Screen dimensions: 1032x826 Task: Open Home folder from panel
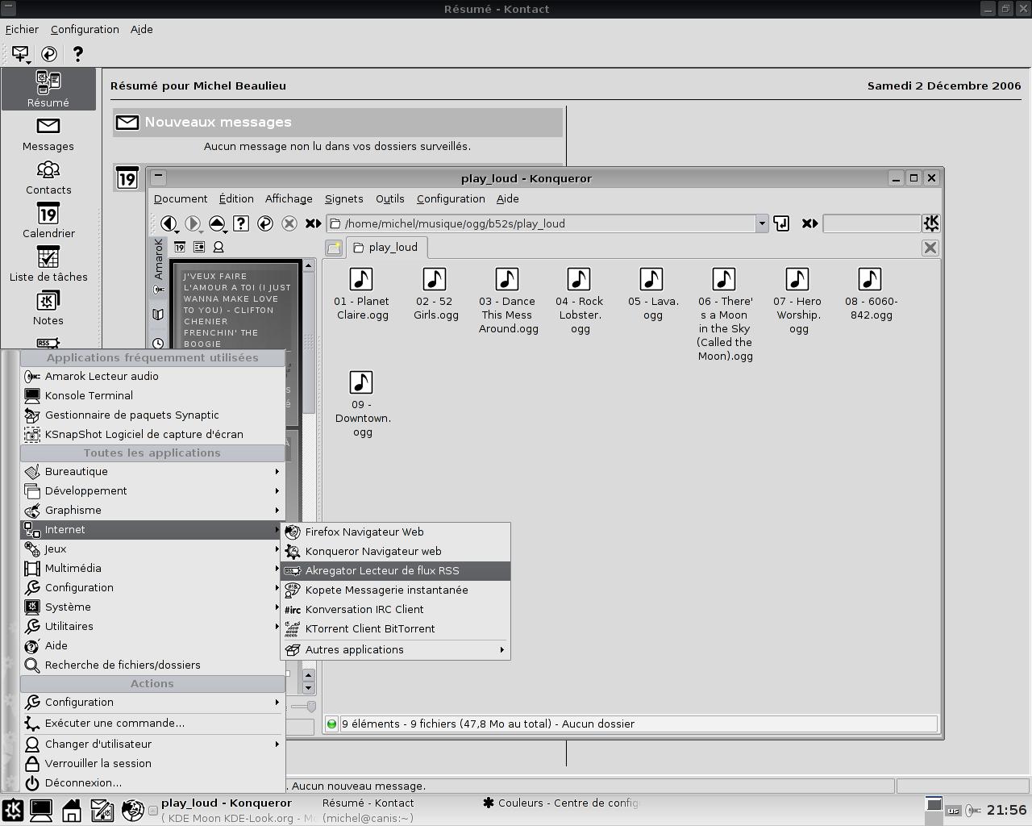72,810
